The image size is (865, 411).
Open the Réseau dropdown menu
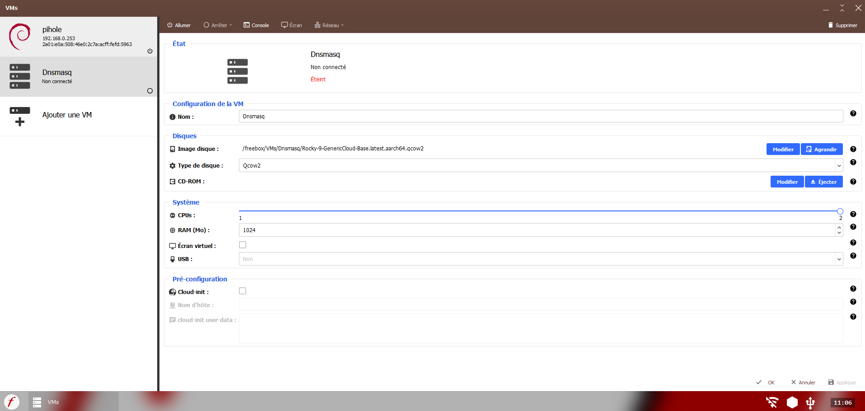329,25
